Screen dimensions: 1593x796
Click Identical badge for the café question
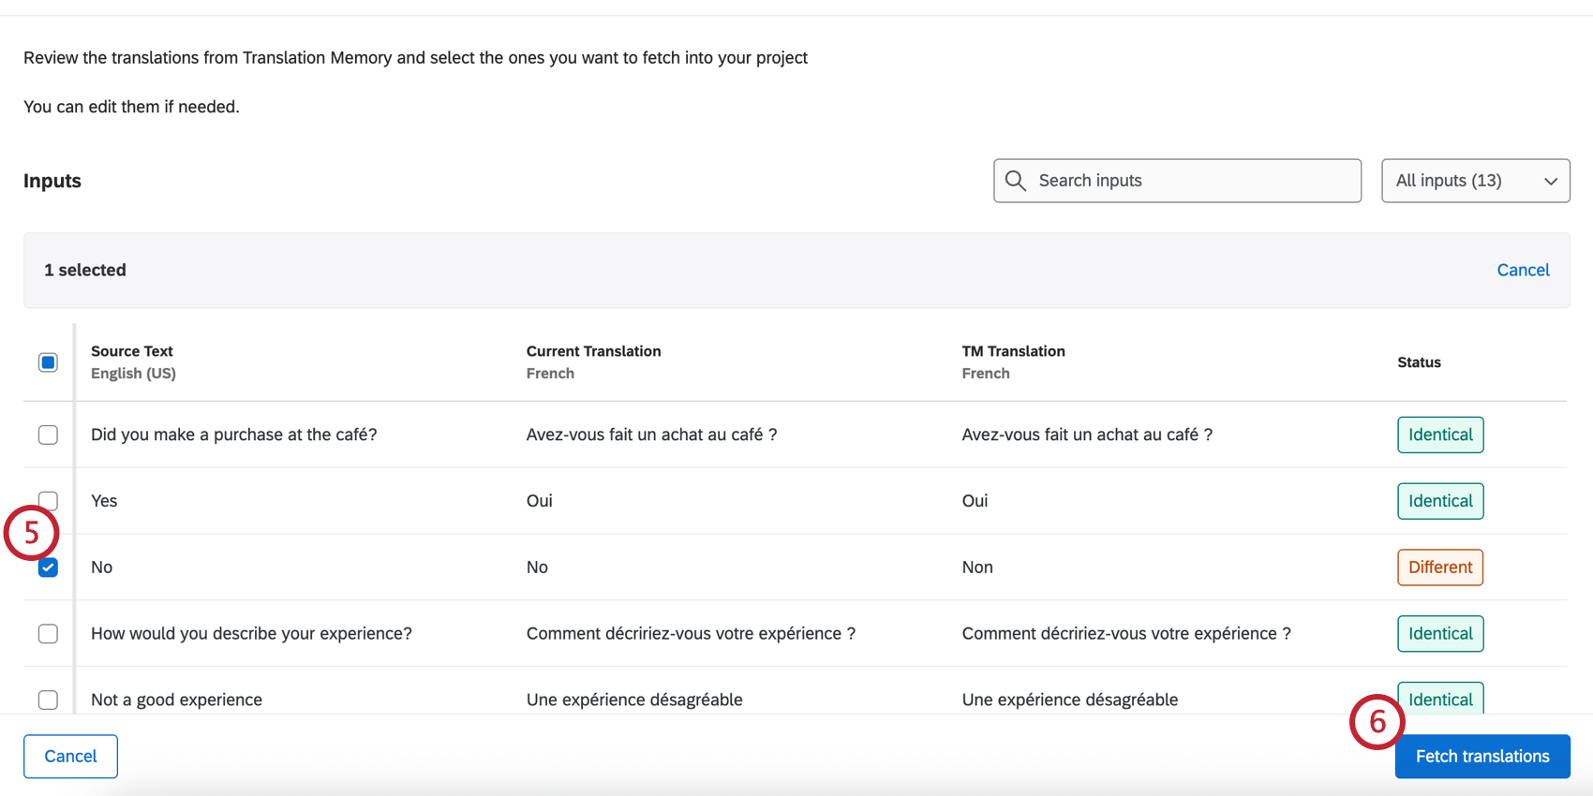click(x=1439, y=435)
